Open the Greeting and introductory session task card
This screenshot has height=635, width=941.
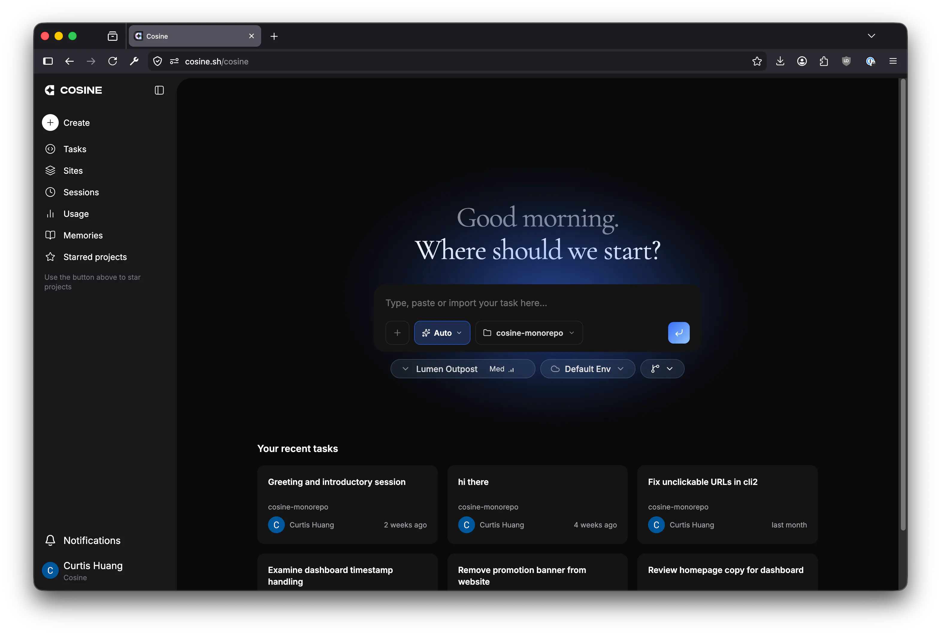[x=347, y=504]
